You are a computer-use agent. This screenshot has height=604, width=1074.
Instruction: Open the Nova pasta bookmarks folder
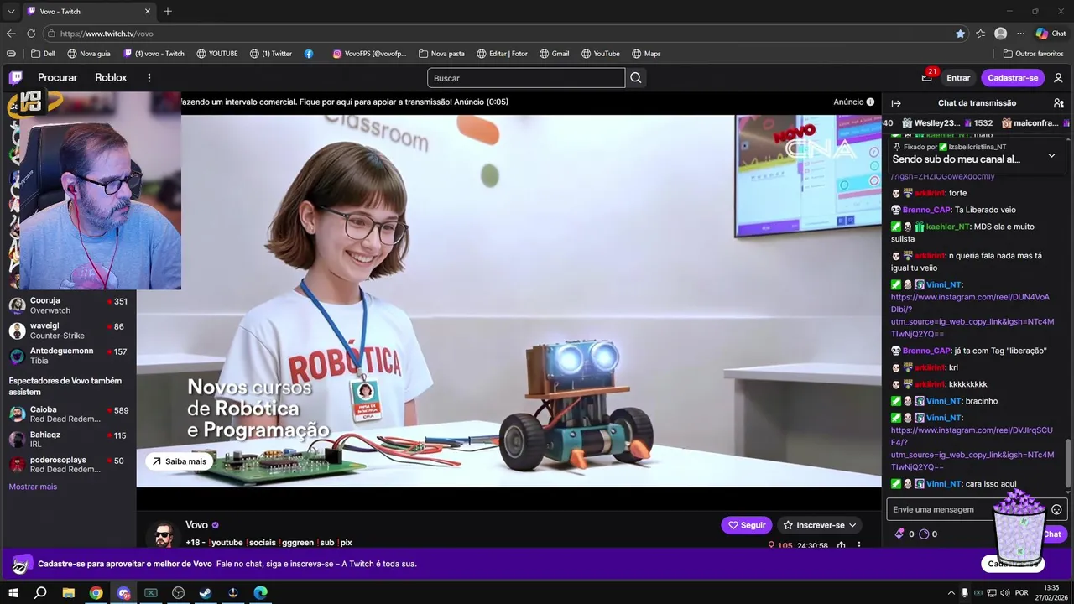click(441, 54)
